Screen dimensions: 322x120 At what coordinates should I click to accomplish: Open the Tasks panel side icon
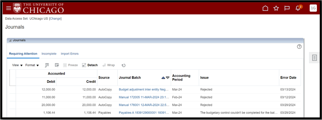point(314,58)
